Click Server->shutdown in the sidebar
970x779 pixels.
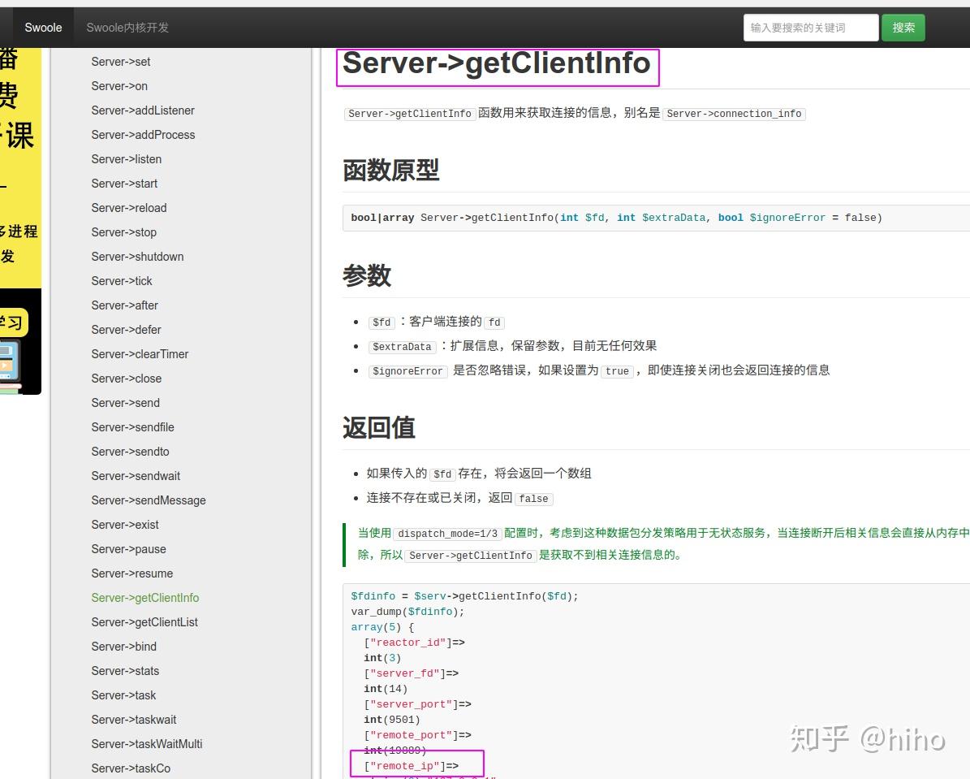(137, 256)
